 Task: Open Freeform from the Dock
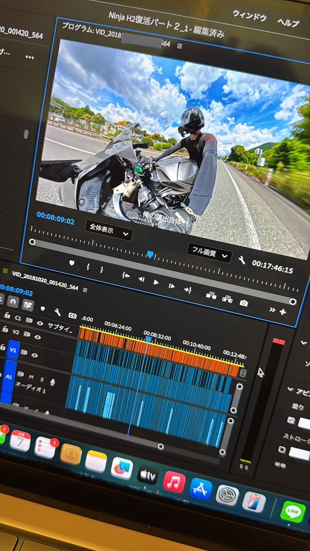(x=122, y=468)
